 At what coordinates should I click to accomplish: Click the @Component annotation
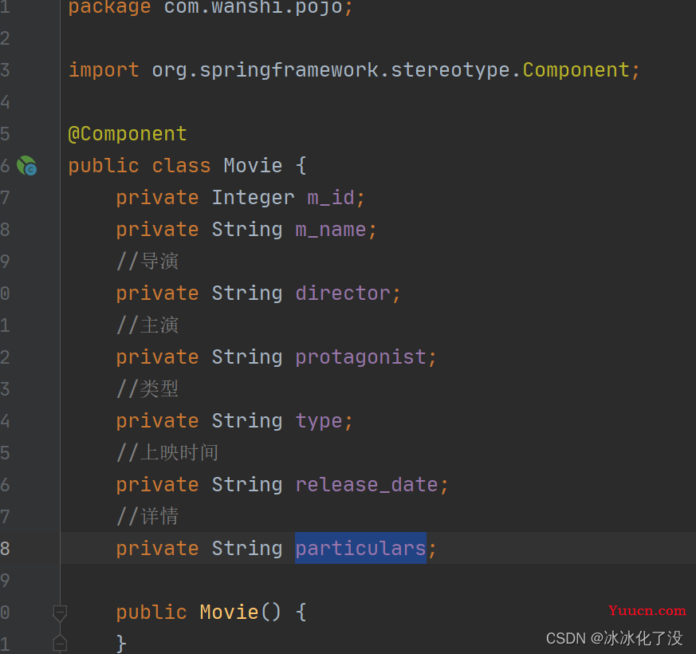[x=128, y=134]
